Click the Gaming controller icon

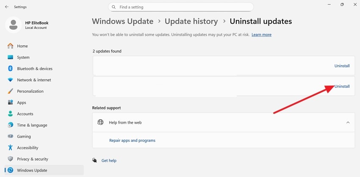pyautogui.click(x=10, y=136)
